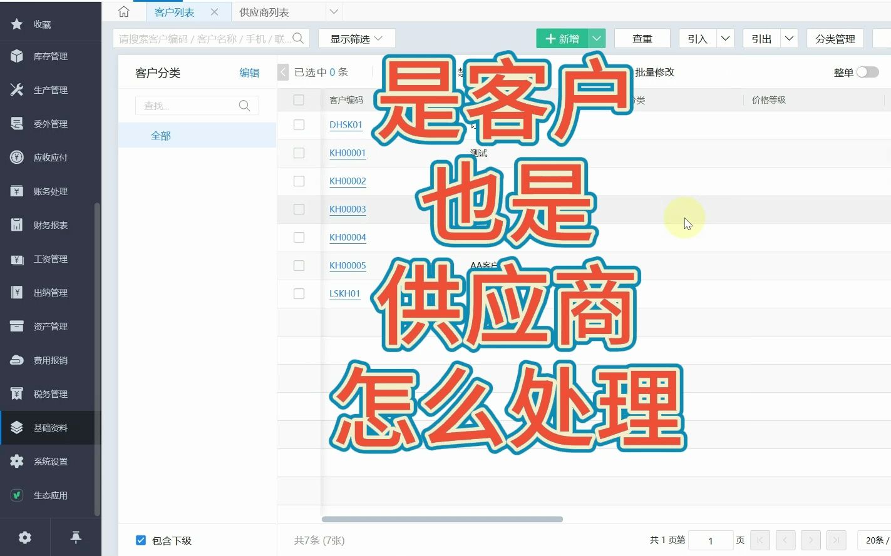Open the 生态应用 sidebar icon
This screenshot has height=556, width=891.
[x=17, y=495]
